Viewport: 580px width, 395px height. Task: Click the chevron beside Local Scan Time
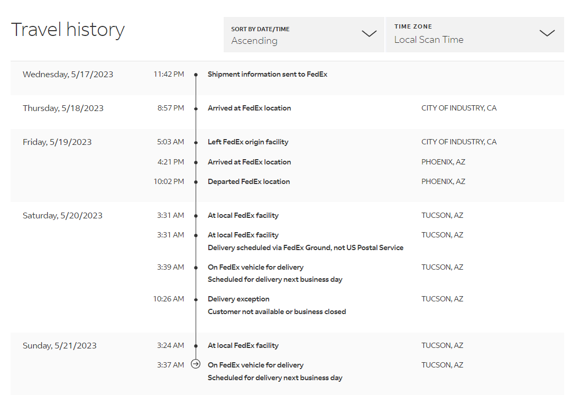547,33
